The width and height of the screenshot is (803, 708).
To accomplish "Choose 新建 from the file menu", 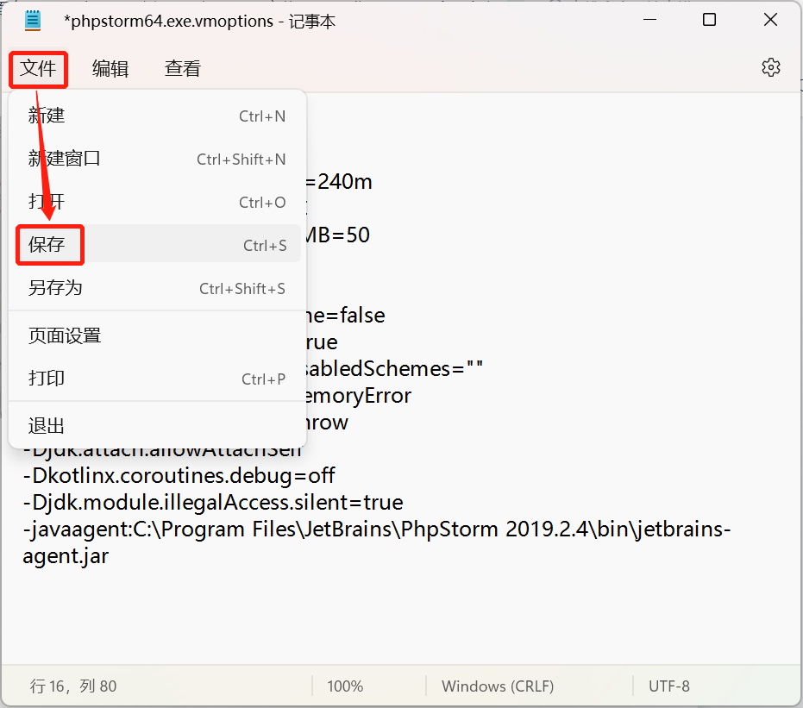I will pyautogui.click(x=157, y=116).
